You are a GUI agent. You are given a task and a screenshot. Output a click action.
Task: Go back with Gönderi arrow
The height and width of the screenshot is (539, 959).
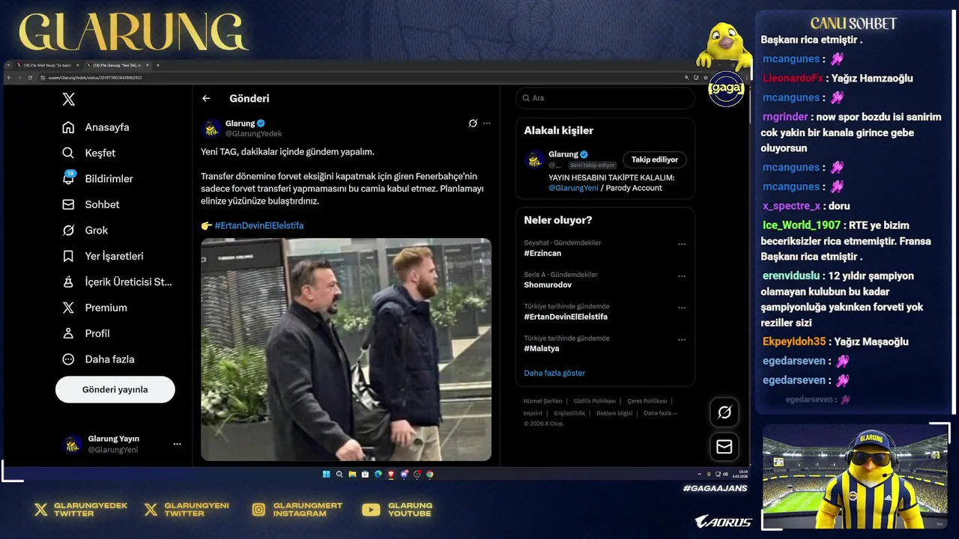[x=206, y=98]
